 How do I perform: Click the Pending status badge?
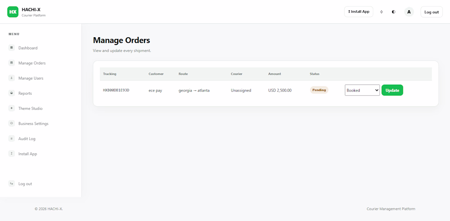coord(319,90)
